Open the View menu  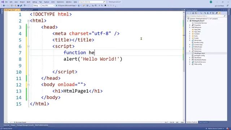[x=16, y=2]
